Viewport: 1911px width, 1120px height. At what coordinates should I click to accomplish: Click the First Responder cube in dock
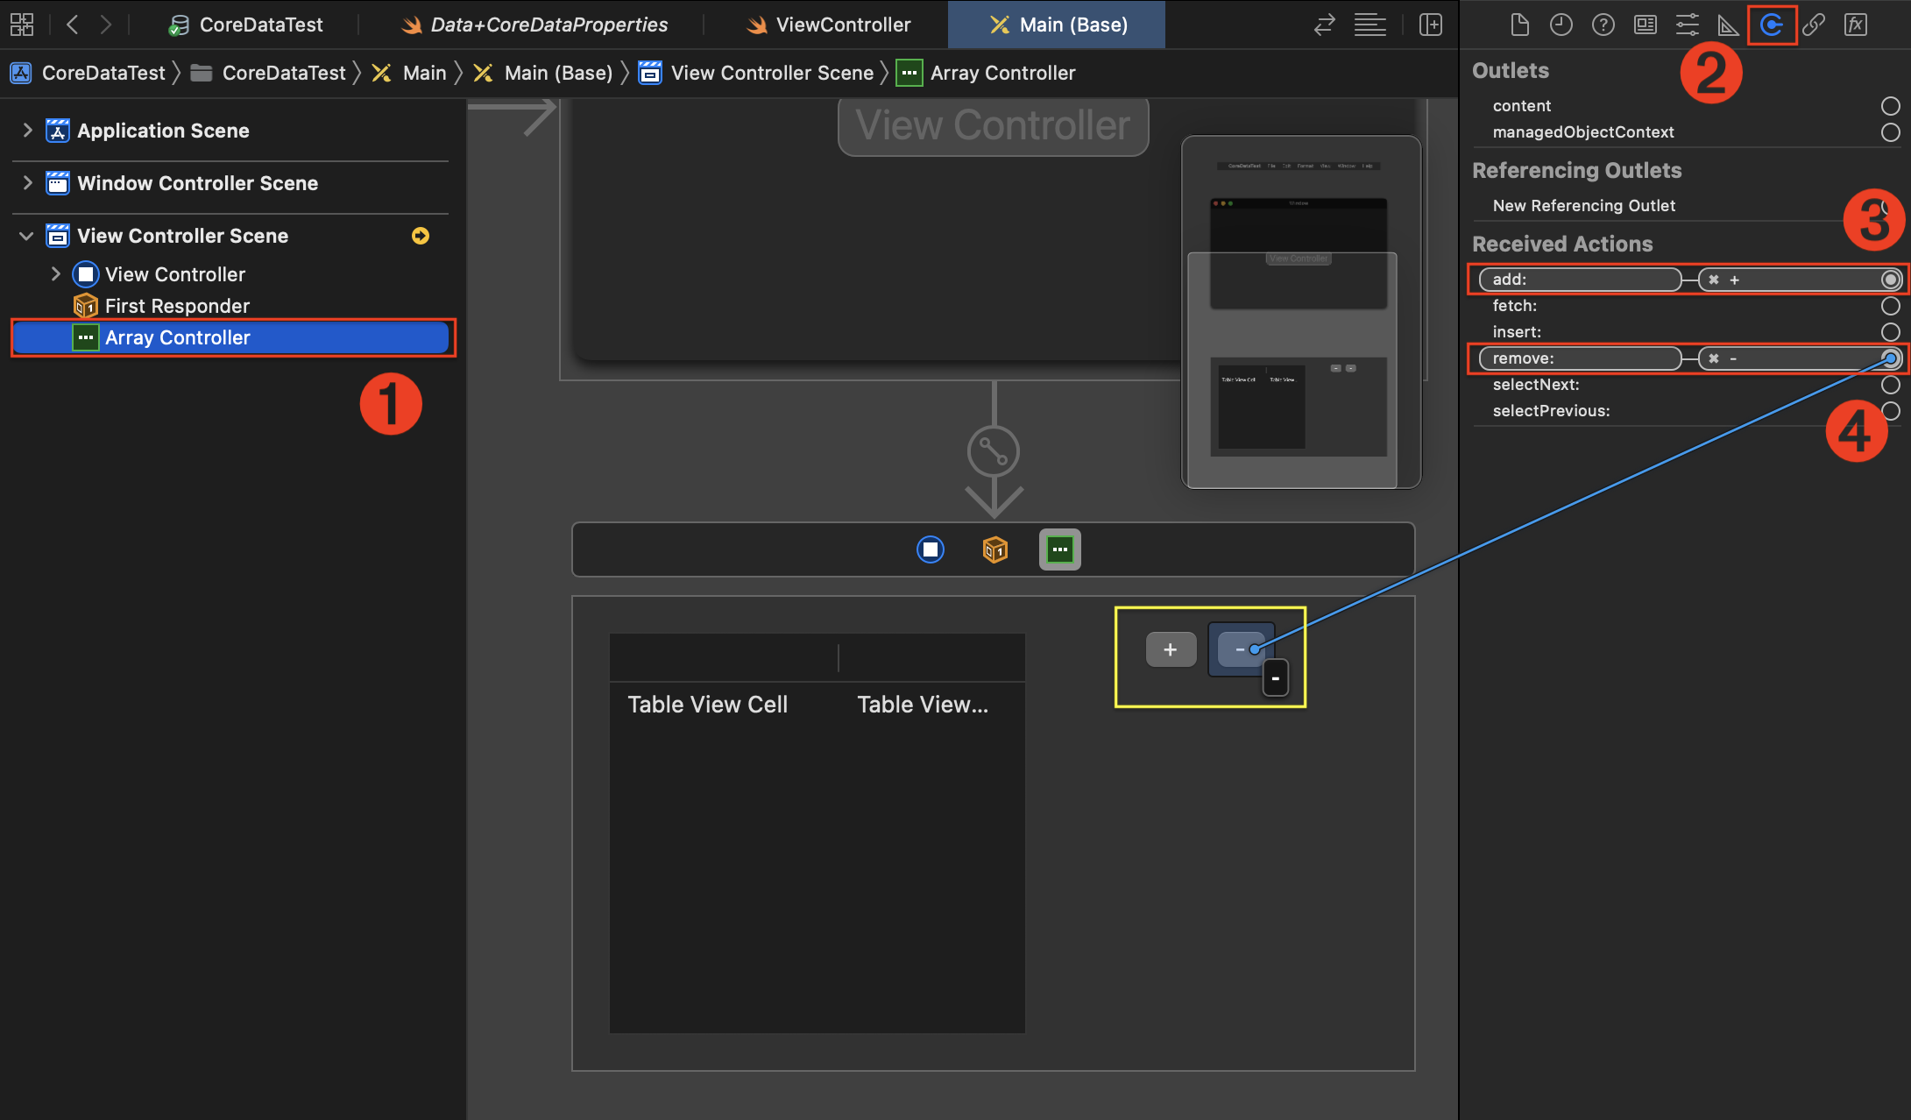[x=994, y=549]
